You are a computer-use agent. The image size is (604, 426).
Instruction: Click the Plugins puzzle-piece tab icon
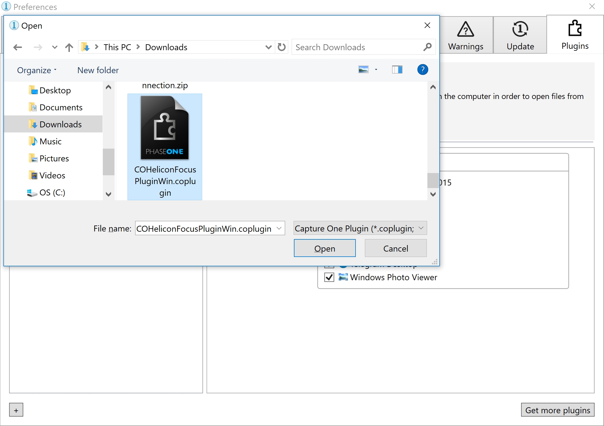click(575, 28)
